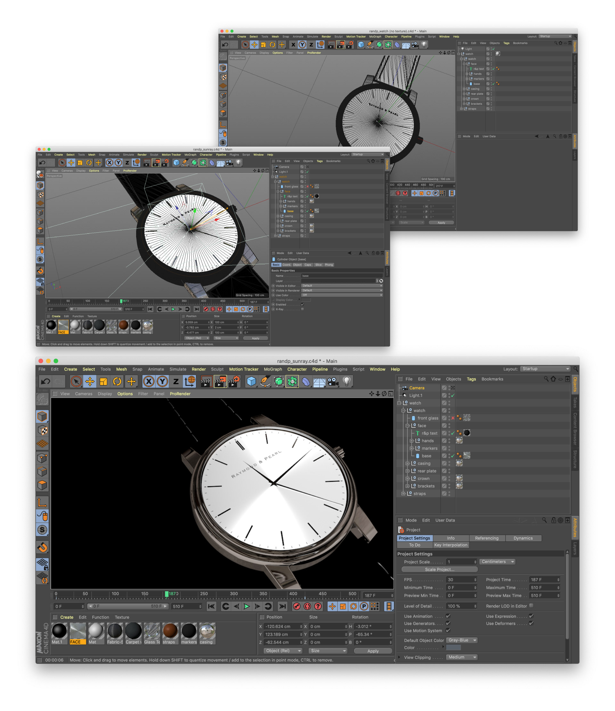Select the Rotate tool in the bottom window toolbar

(x=117, y=381)
